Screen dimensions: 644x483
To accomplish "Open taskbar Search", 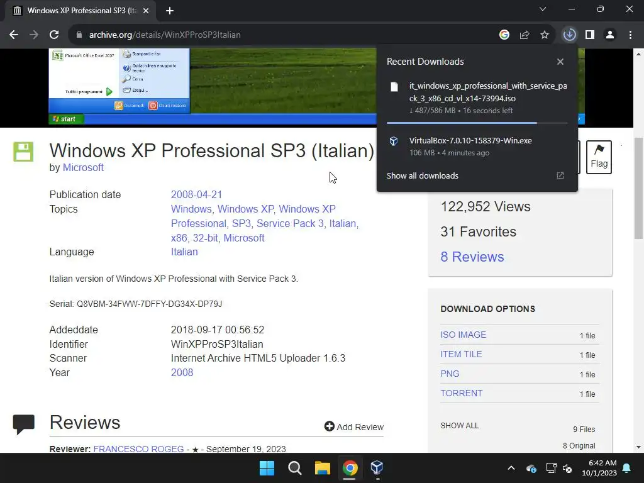I will tap(295, 468).
